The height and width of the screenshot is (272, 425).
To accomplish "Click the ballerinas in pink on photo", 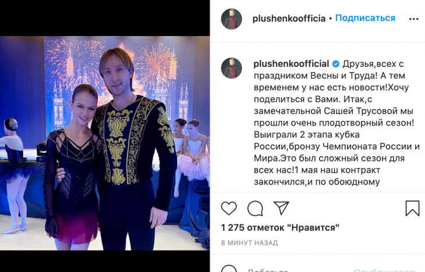I will coord(192,152).
